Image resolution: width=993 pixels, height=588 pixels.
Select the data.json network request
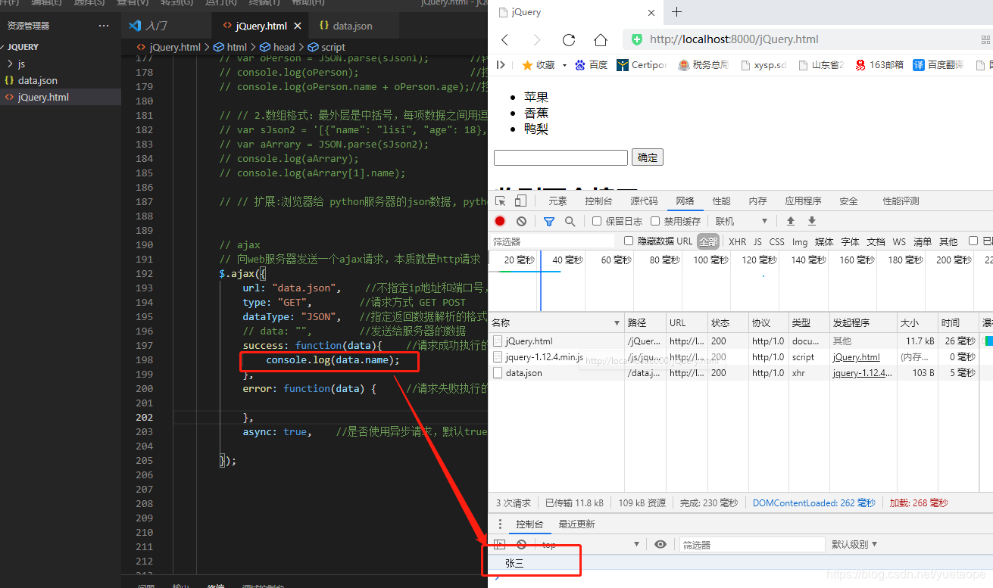pos(524,373)
